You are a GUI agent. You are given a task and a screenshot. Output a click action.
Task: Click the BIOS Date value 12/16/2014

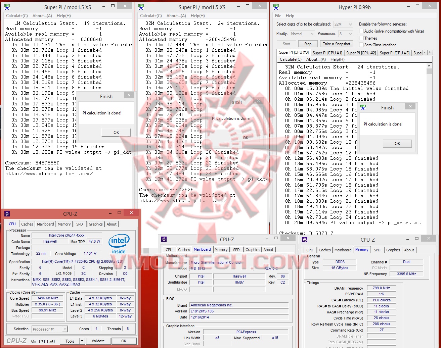239,317
